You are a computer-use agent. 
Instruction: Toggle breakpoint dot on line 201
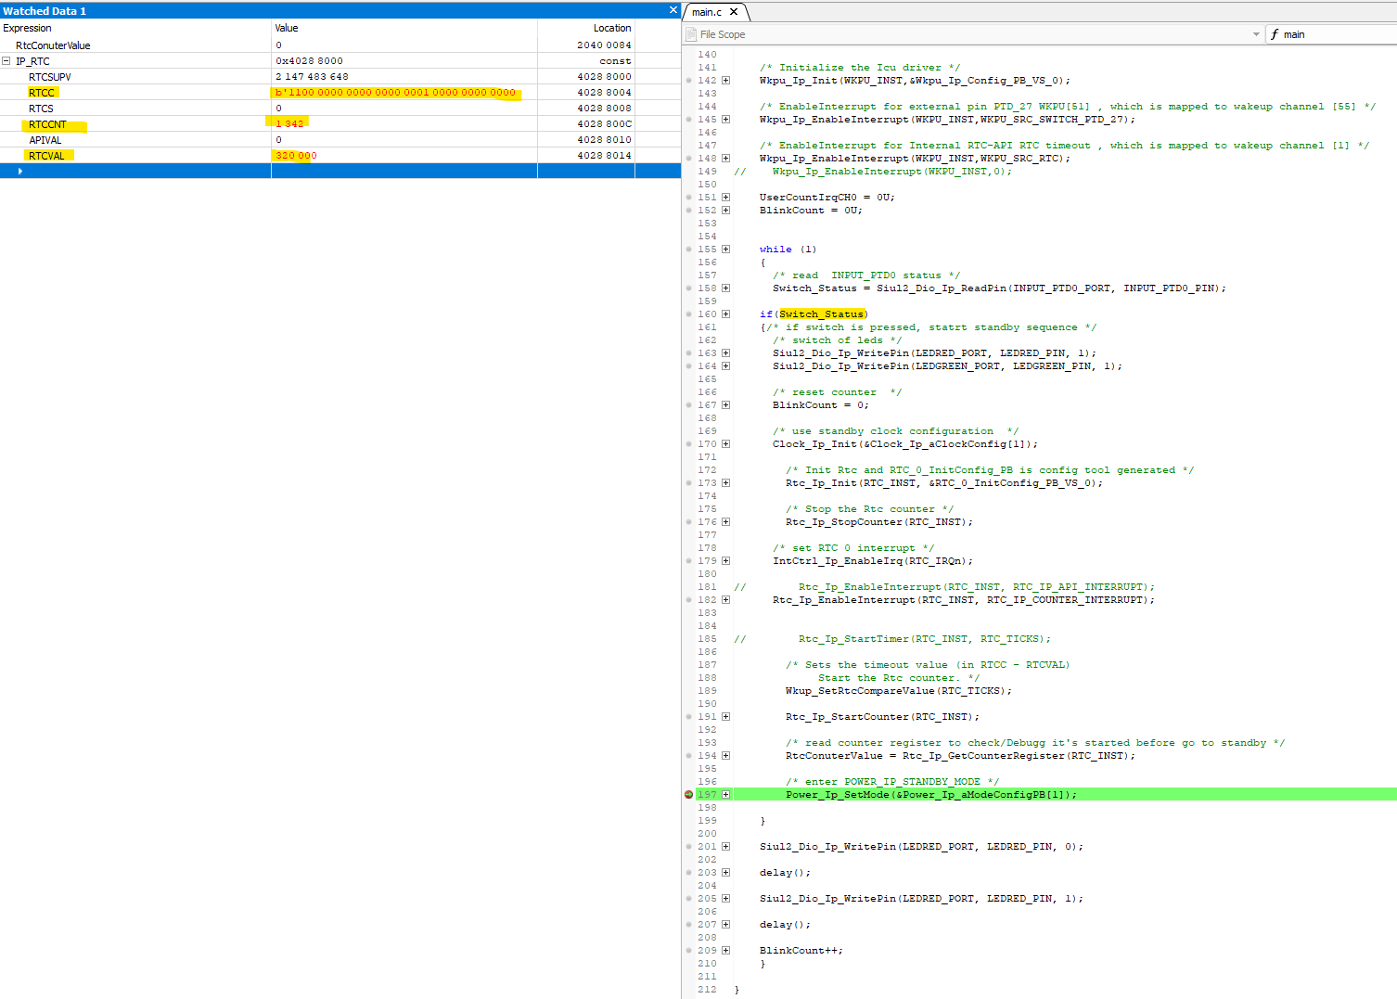688,847
